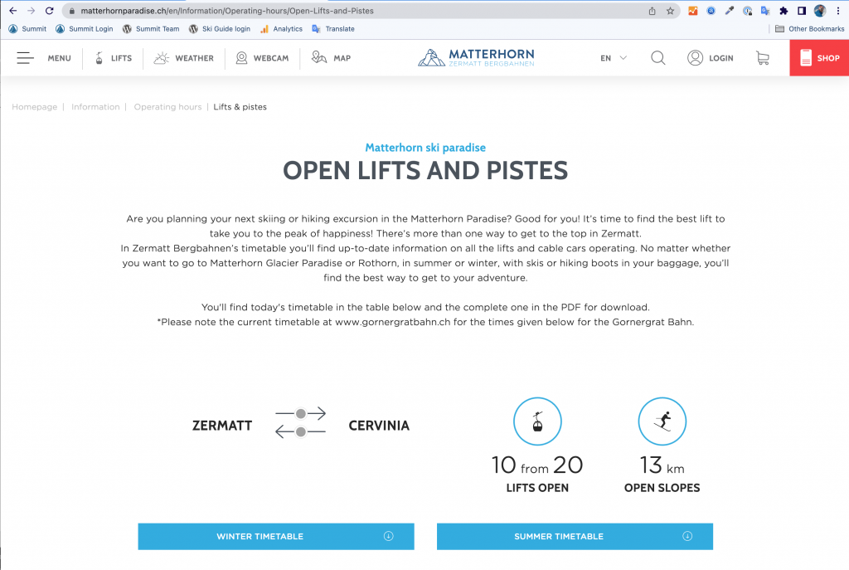The height and width of the screenshot is (570, 849).
Task: Open the MAP nav item
Action: (x=332, y=58)
